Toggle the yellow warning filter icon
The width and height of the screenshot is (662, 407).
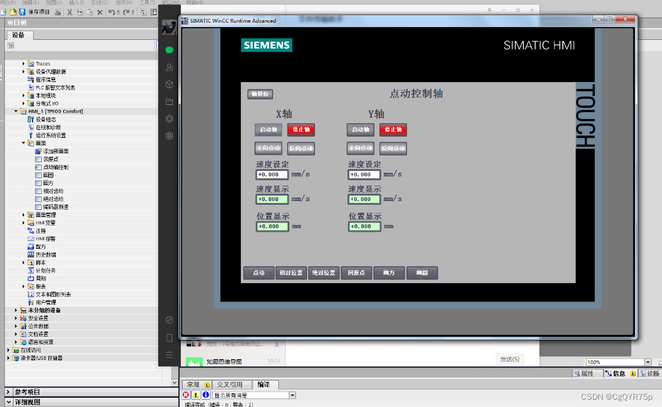(x=196, y=395)
